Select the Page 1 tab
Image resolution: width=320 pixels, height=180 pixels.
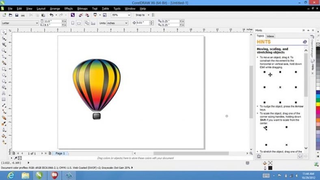coord(60,153)
